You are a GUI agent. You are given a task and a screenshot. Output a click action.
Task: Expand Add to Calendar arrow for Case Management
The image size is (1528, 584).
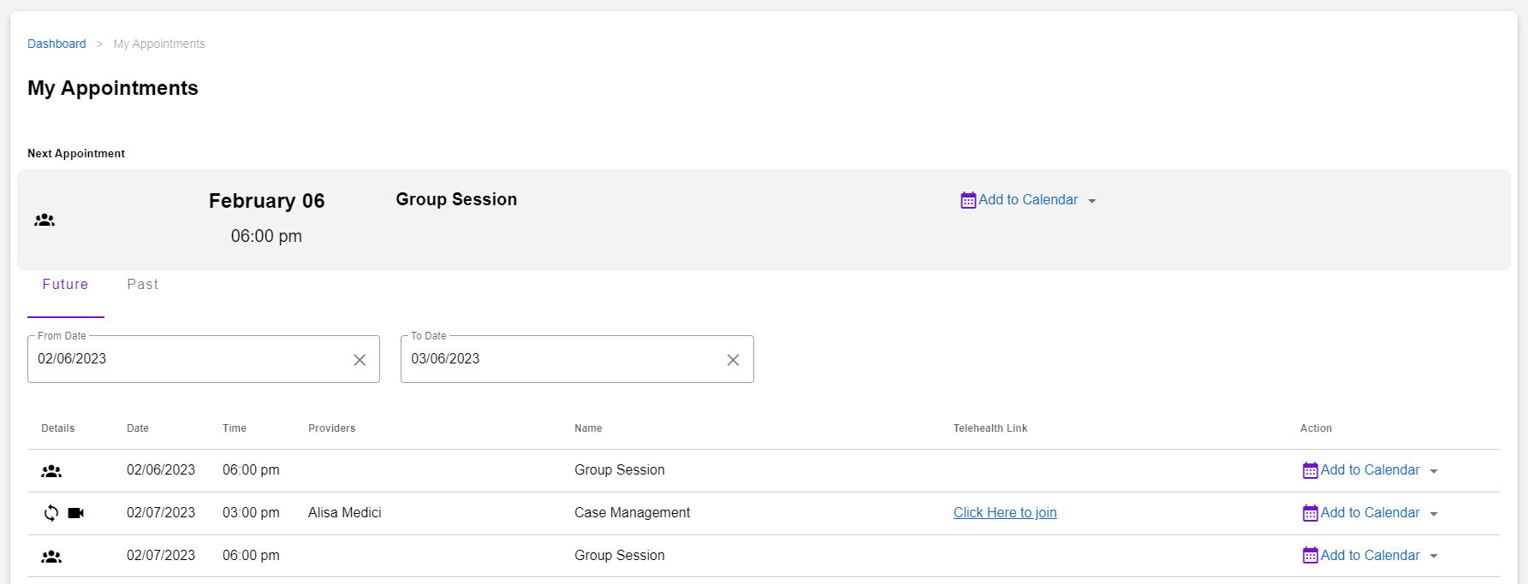click(1434, 514)
